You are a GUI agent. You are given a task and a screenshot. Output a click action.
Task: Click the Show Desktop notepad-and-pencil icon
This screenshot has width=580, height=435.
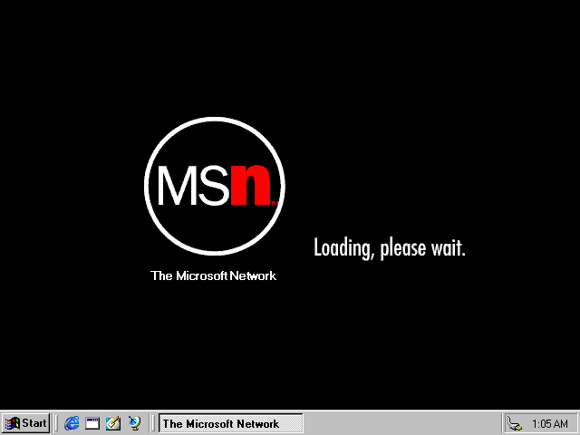point(113,423)
